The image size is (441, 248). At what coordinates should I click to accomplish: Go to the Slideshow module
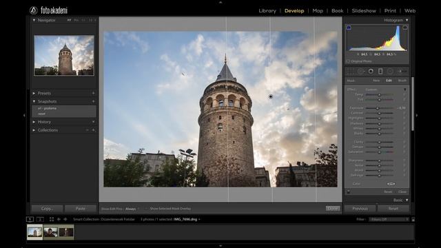coord(364,11)
